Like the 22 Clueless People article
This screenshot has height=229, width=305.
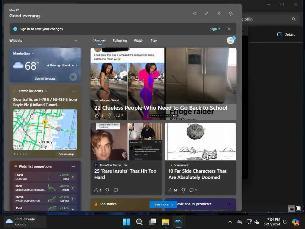click(x=97, y=115)
